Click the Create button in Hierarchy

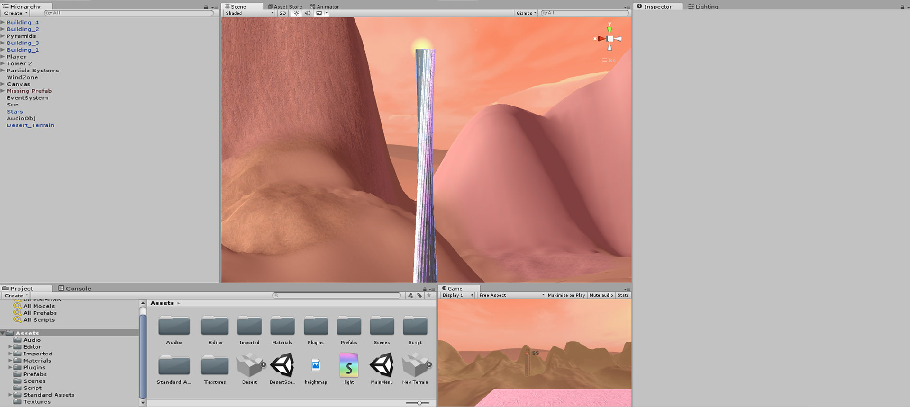click(x=16, y=13)
